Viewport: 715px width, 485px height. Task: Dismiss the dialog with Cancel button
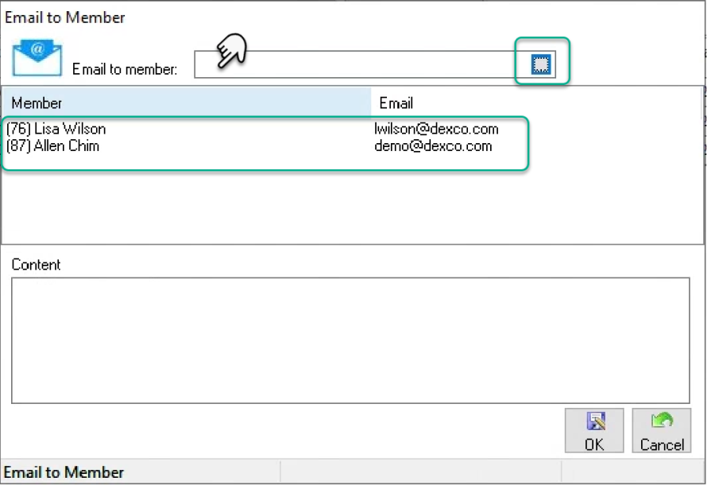[x=662, y=431]
